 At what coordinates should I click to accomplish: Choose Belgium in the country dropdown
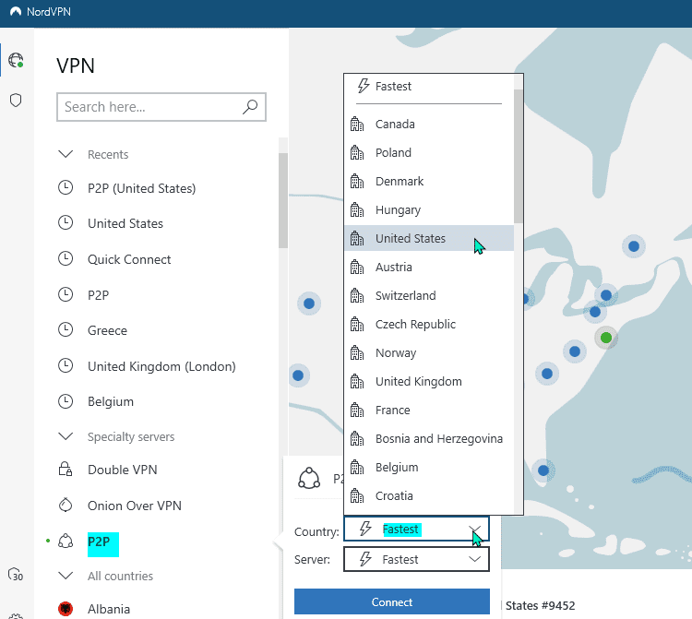pos(429,467)
